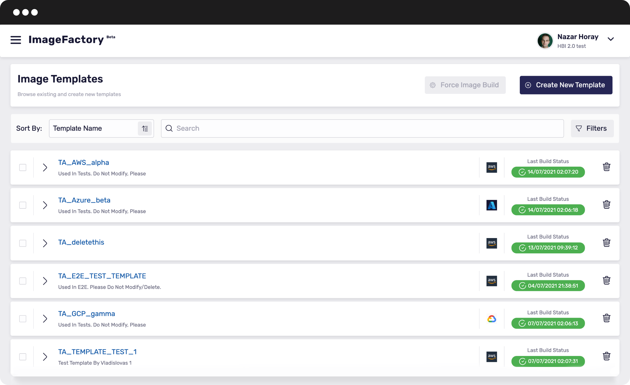Click Create New Template button
This screenshot has width=630, height=385.
point(566,85)
